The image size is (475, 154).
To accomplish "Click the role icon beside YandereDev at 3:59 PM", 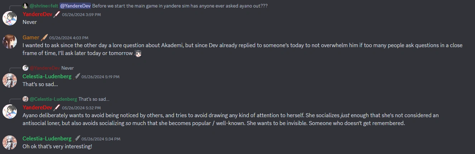I will [57, 14].
